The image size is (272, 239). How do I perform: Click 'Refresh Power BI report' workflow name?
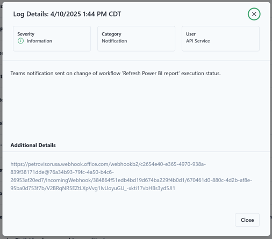click(x=151, y=74)
